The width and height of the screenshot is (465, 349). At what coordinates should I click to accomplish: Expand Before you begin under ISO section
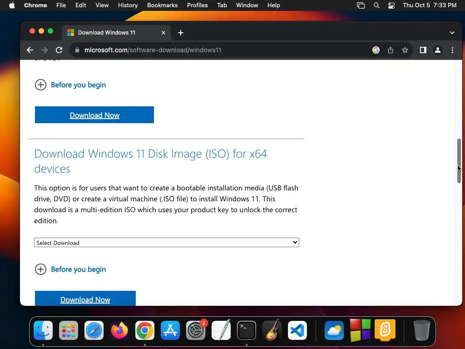tap(70, 269)
